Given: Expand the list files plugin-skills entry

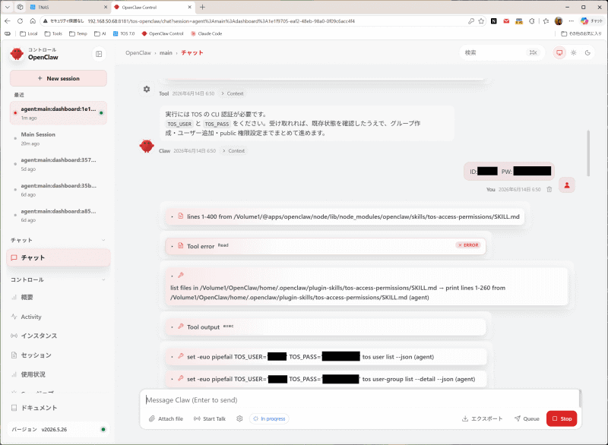Looking at the screenshot, I should pyautogui.click(x=366, y=286).
